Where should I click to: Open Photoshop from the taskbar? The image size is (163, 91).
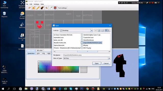point(82,89)
